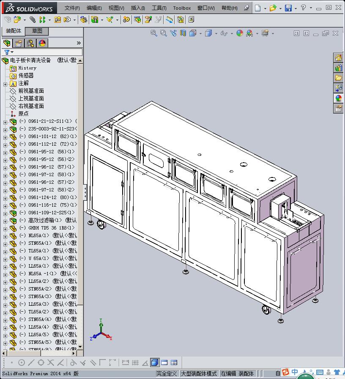Select the 前视基准面 plane
The width and height of the screenshot is (345, 379).
31,91
